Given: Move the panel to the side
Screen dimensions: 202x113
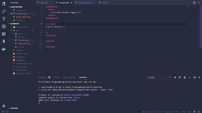Looking at the screenshot, I should pyautogui.click(x=194, y=78).
